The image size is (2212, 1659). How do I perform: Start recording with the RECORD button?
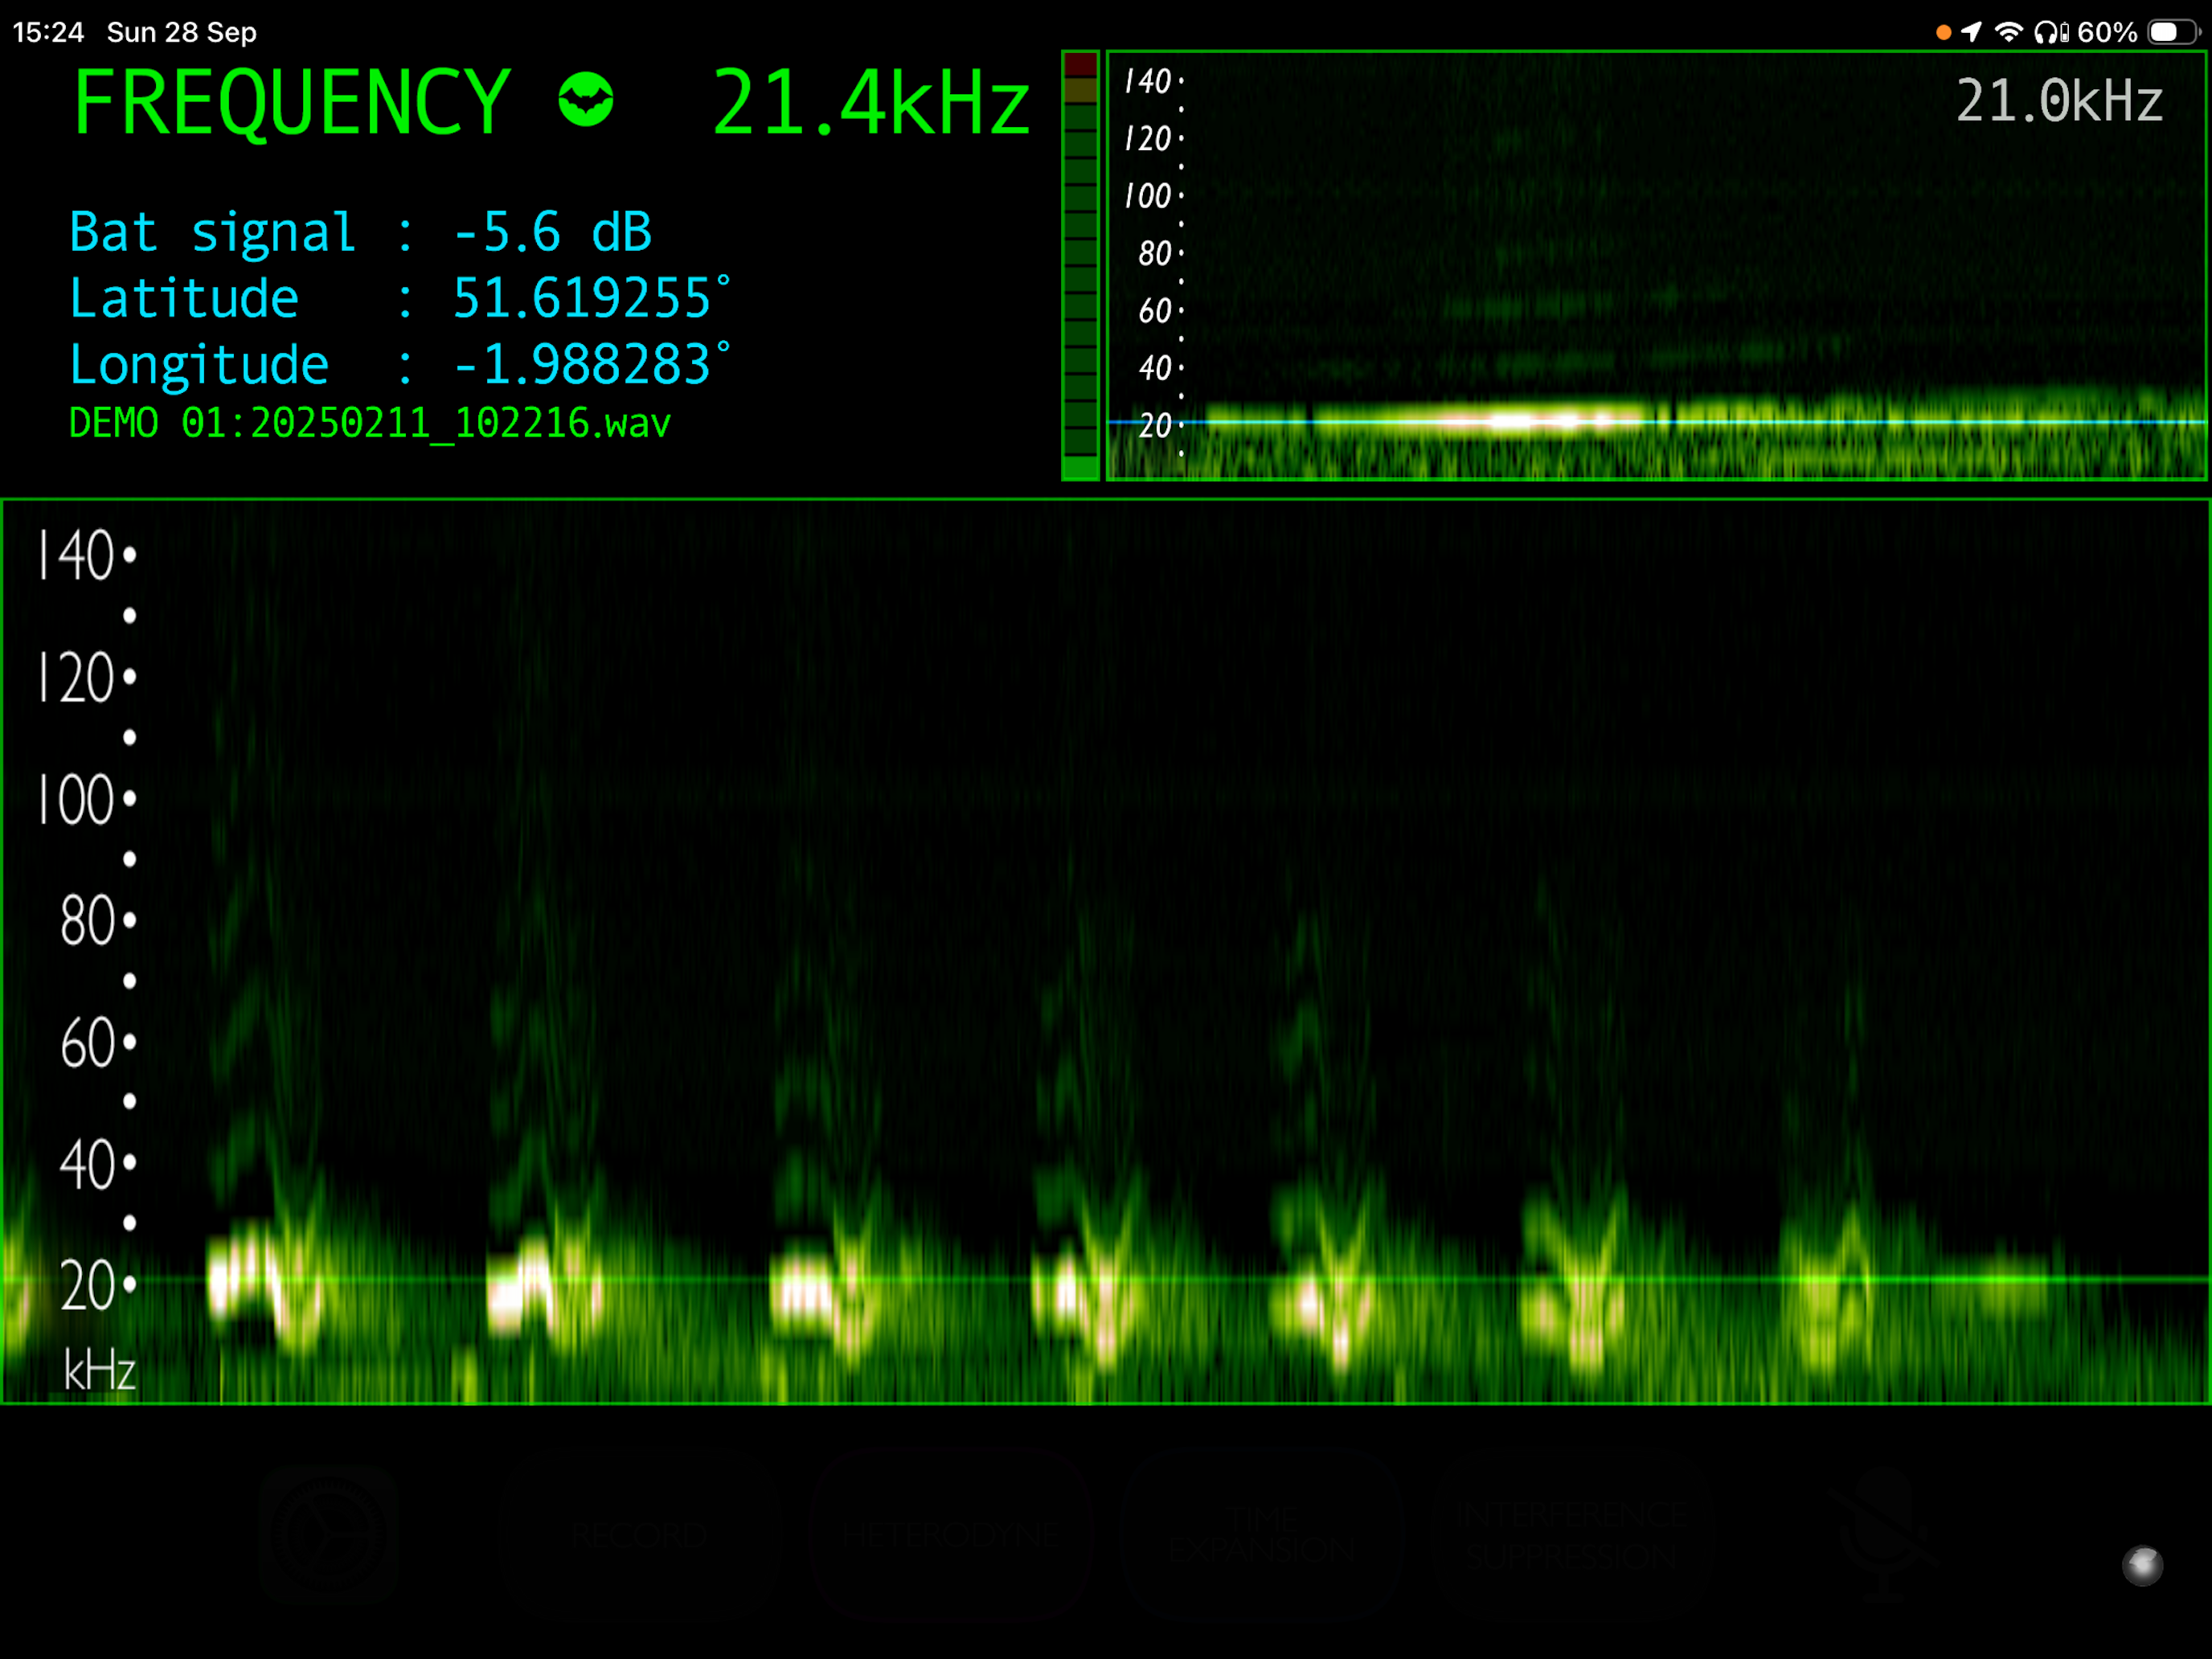[x=640, y=1535]
